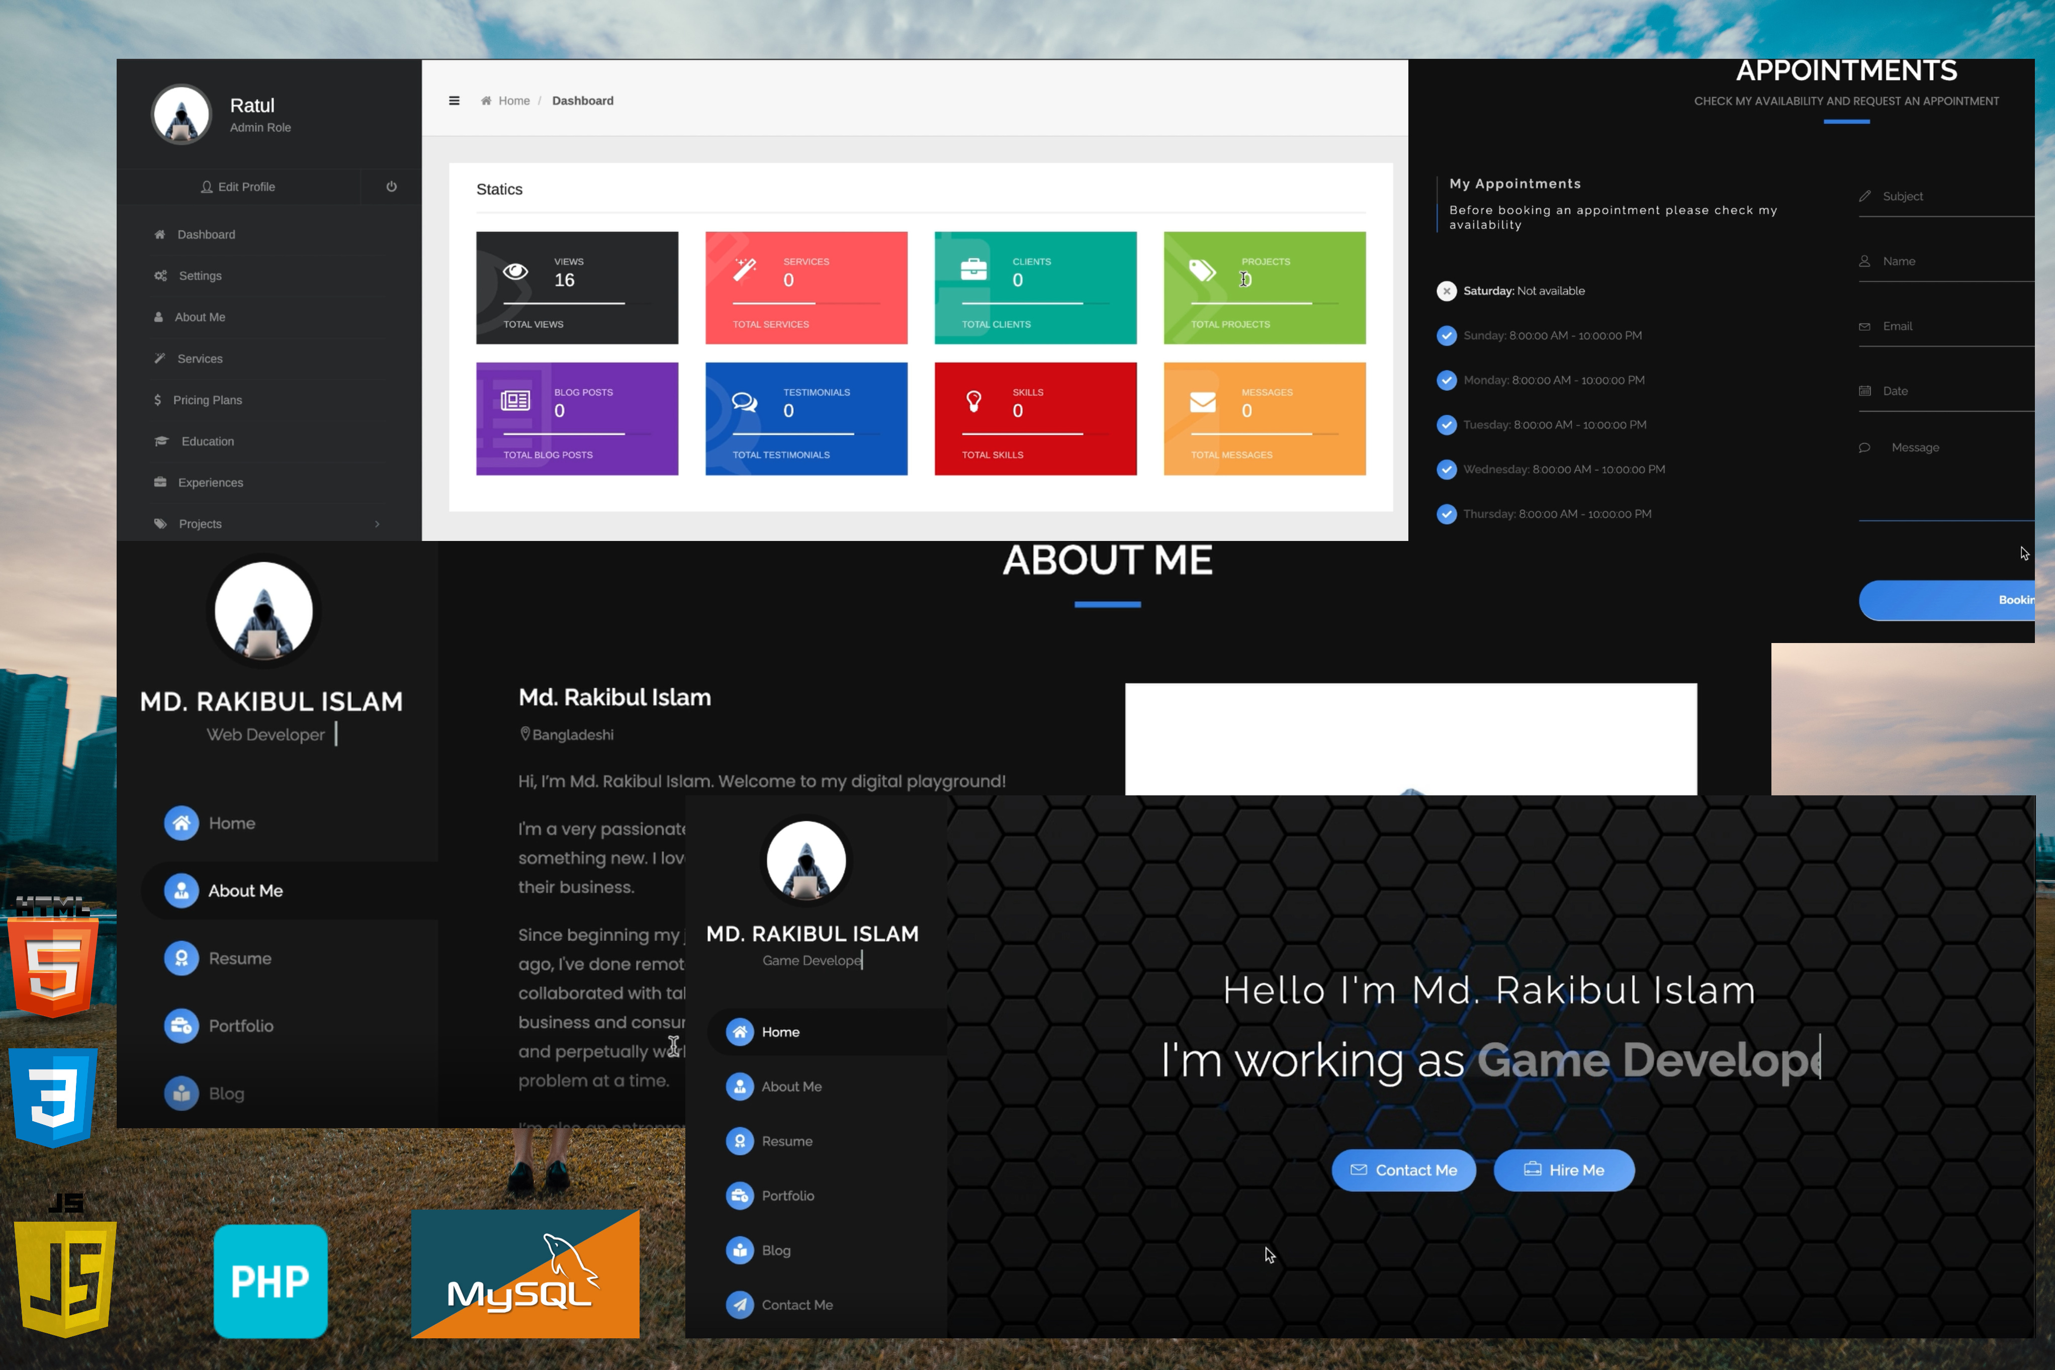Open Education in admin sidebar
The width and height of the screenshot is (2055, 1370).
point(207,441)
